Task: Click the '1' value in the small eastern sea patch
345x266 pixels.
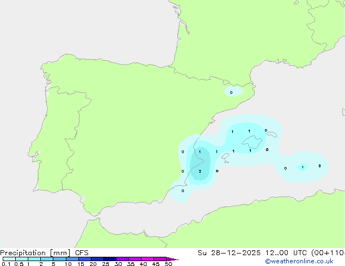Action: (303, 167)
